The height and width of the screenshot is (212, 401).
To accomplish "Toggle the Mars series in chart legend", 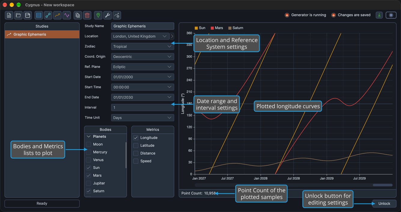I will tap(217, 28).
